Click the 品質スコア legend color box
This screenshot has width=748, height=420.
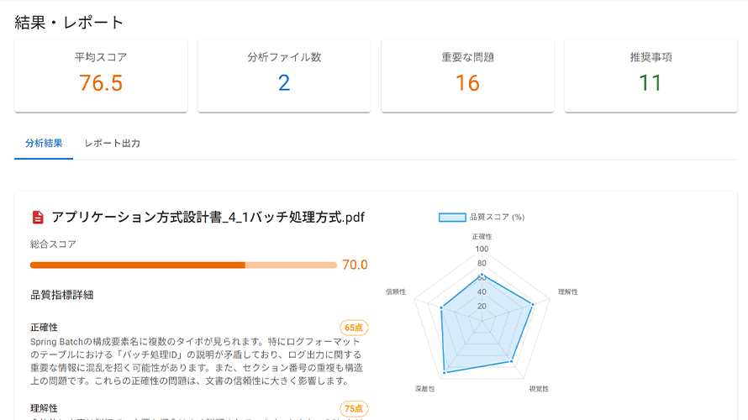[x=452, y=217]
